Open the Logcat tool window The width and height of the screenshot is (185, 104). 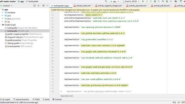click(5, 99)
